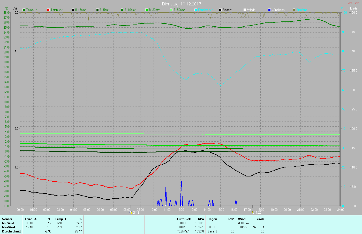This screenshot has width=362, height=234.
Task: Toggle the B -20cm legend entry
Action: coord(153,10)
